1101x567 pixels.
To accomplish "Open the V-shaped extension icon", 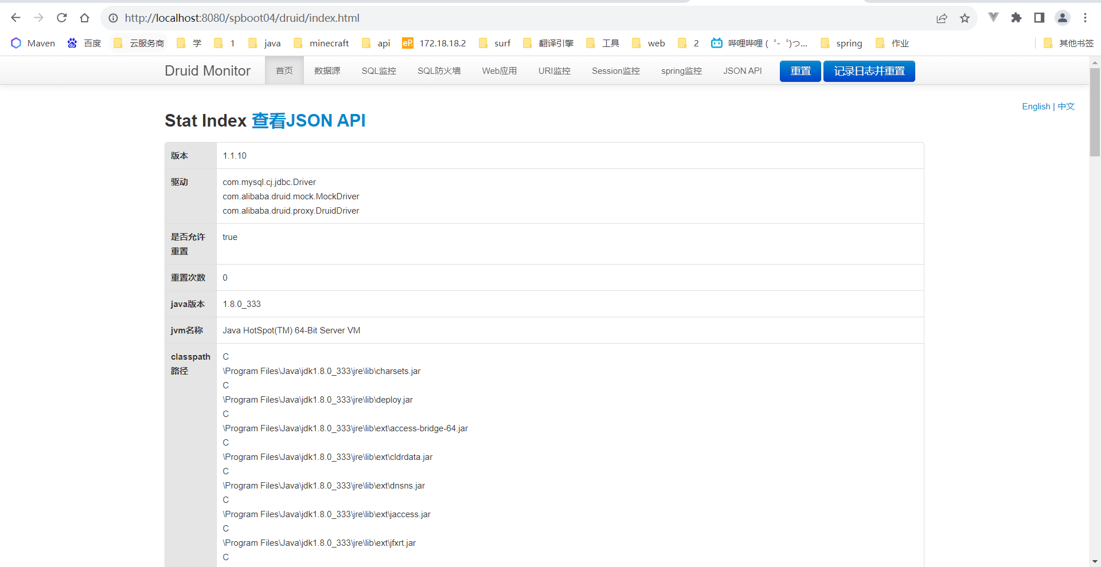I will coord(993,18).
